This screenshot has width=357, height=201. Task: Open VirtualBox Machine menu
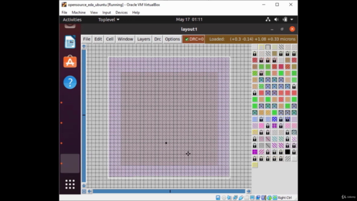(79, 12)
